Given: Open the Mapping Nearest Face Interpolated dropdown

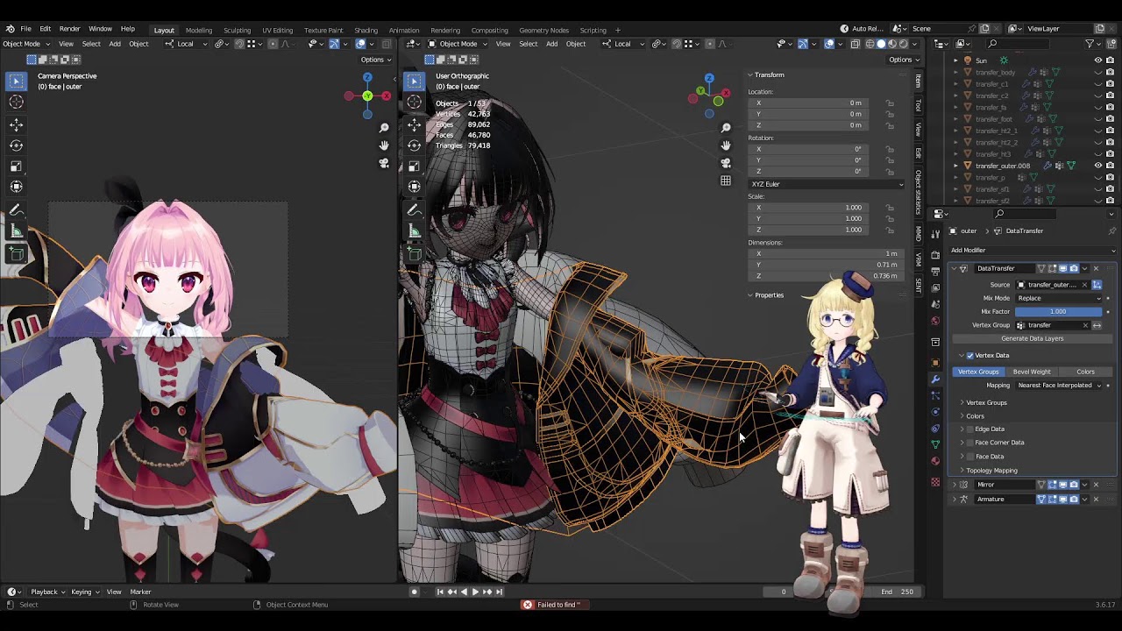Looking at the screenshot, I should [x=1059, y=386].
